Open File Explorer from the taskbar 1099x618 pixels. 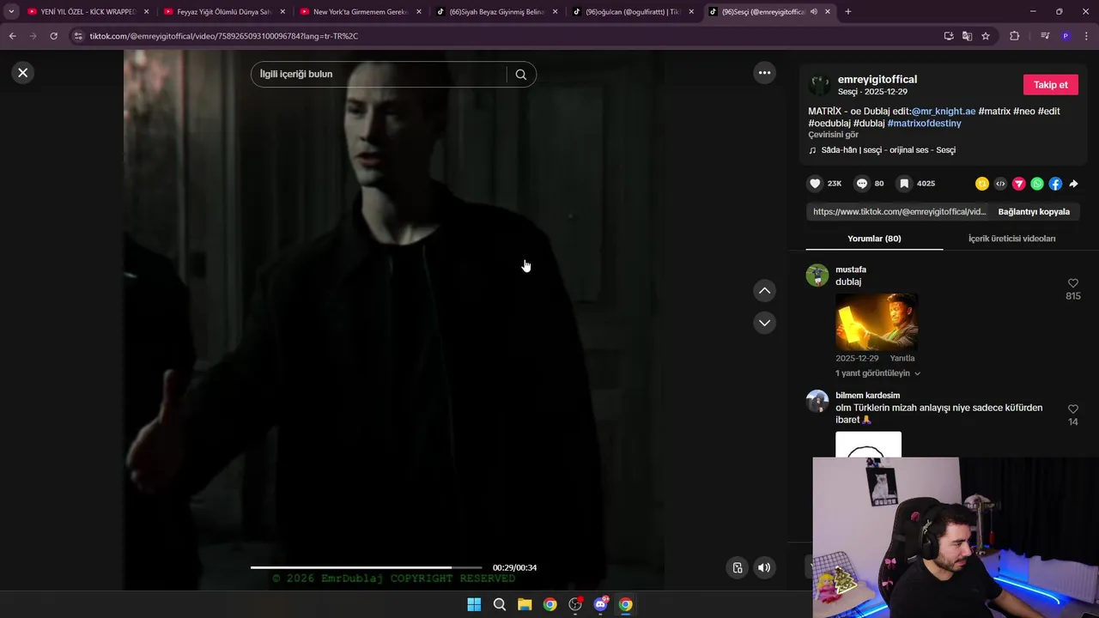[525, 604]
